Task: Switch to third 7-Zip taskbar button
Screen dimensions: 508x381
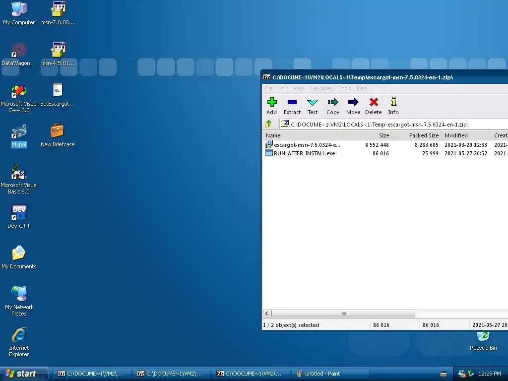Action: (x=250, y=374)
